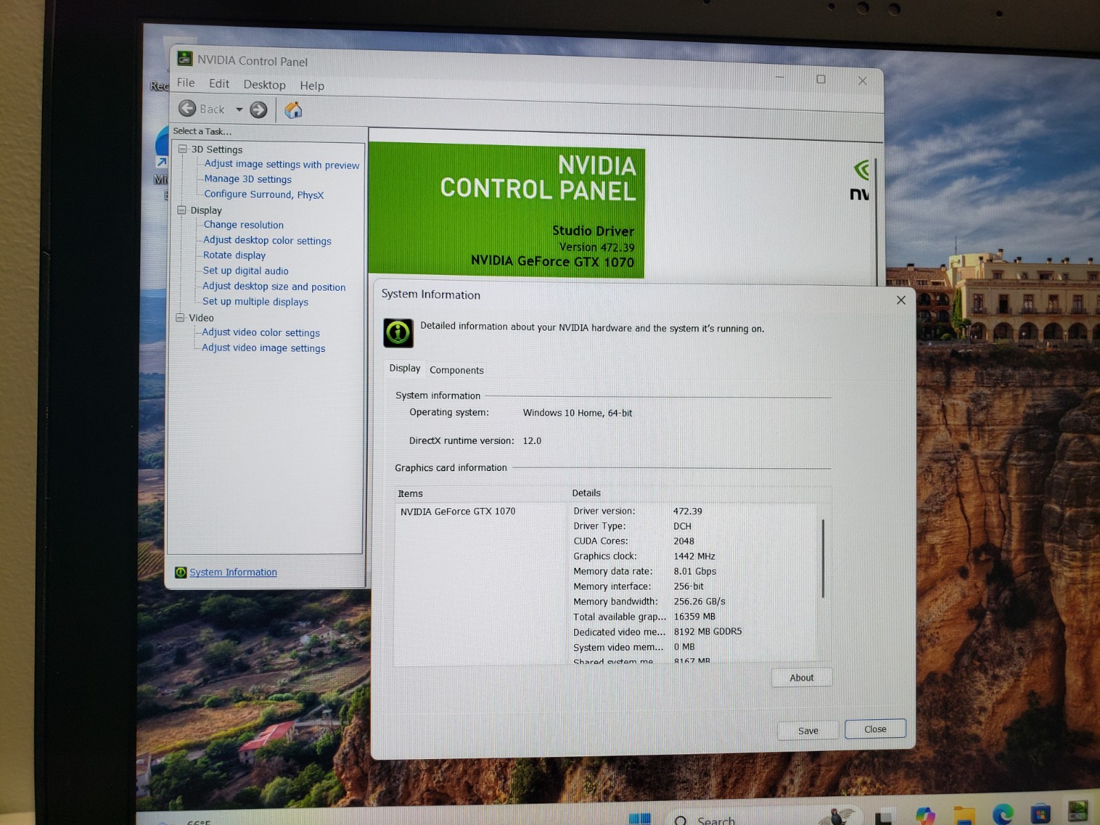The width and height of the screenshot is (1100, 825).
Task: Open Task View from the taskbar
Action: (x=883, y=818)
